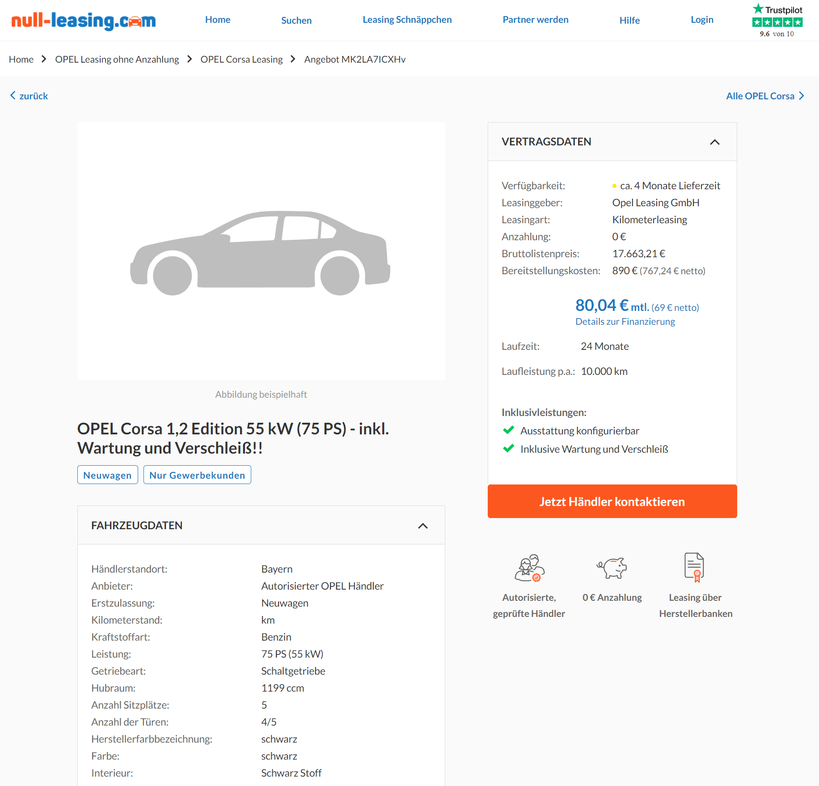Click the 10.000 km Laufleistung value

(604, 371)
